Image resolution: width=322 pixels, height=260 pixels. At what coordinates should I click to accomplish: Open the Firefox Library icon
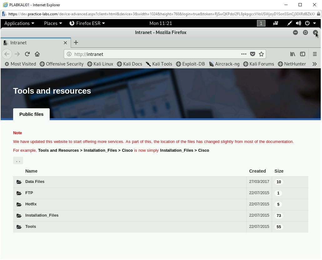[293, 54]
